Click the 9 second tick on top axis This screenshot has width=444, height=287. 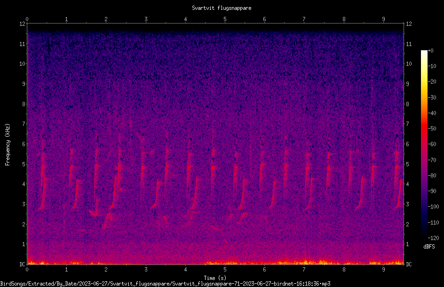(383, 19)
